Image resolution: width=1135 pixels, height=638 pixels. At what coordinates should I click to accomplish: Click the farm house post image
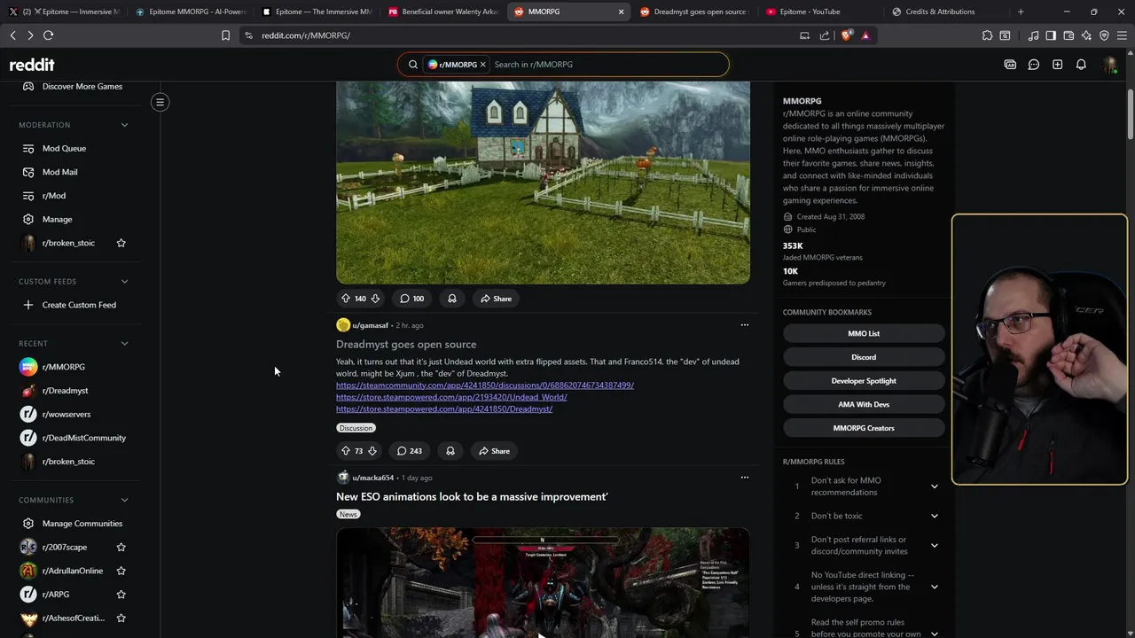(543, 183)
